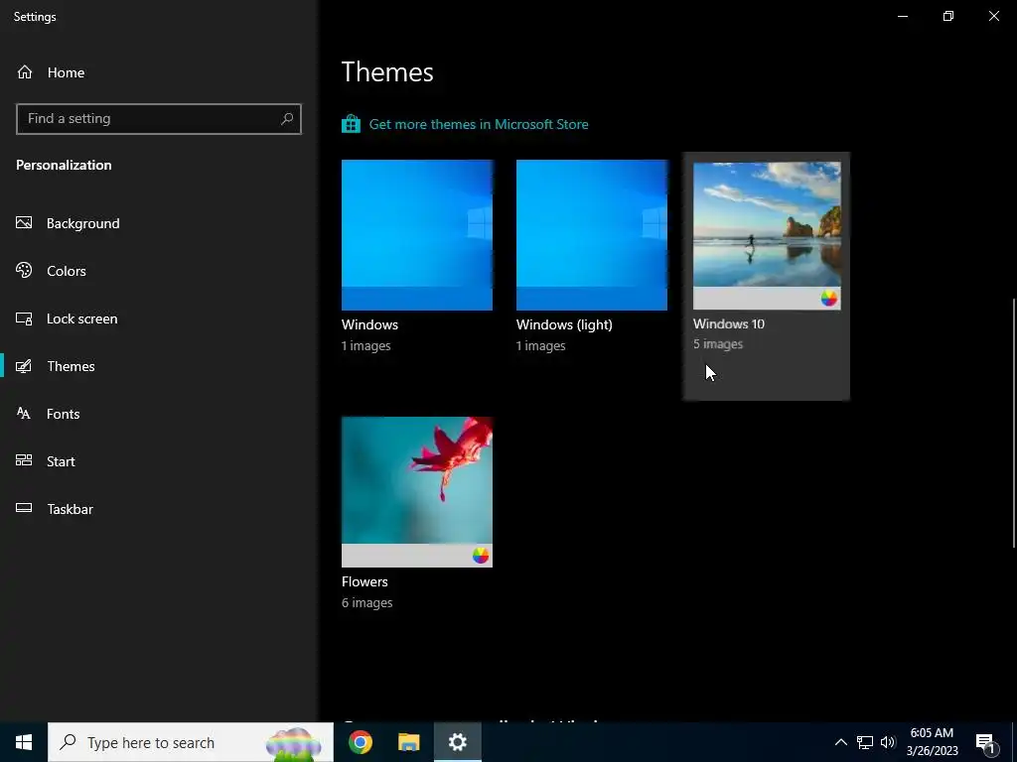Apply the Windows (light) theme thumbnail
Image resolution: width=1017 pixels, height=762 pixels.
click(592, 235)
